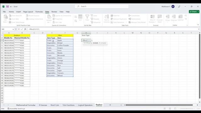Open the If Usecase sheet tab
Image resolution: width=201 pixels, height=113 pixels.
click(x=43, y=105)
